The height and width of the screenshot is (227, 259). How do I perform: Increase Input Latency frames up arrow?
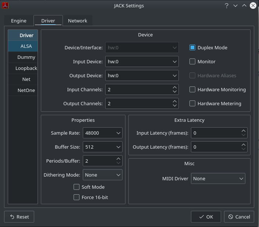244,131
